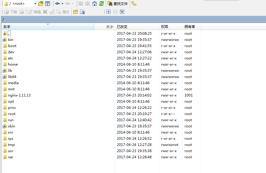The height and width of the screenshot is (173, 266).
Task: Sort by the 权限 column header
Action: click(x=171, y=27)
